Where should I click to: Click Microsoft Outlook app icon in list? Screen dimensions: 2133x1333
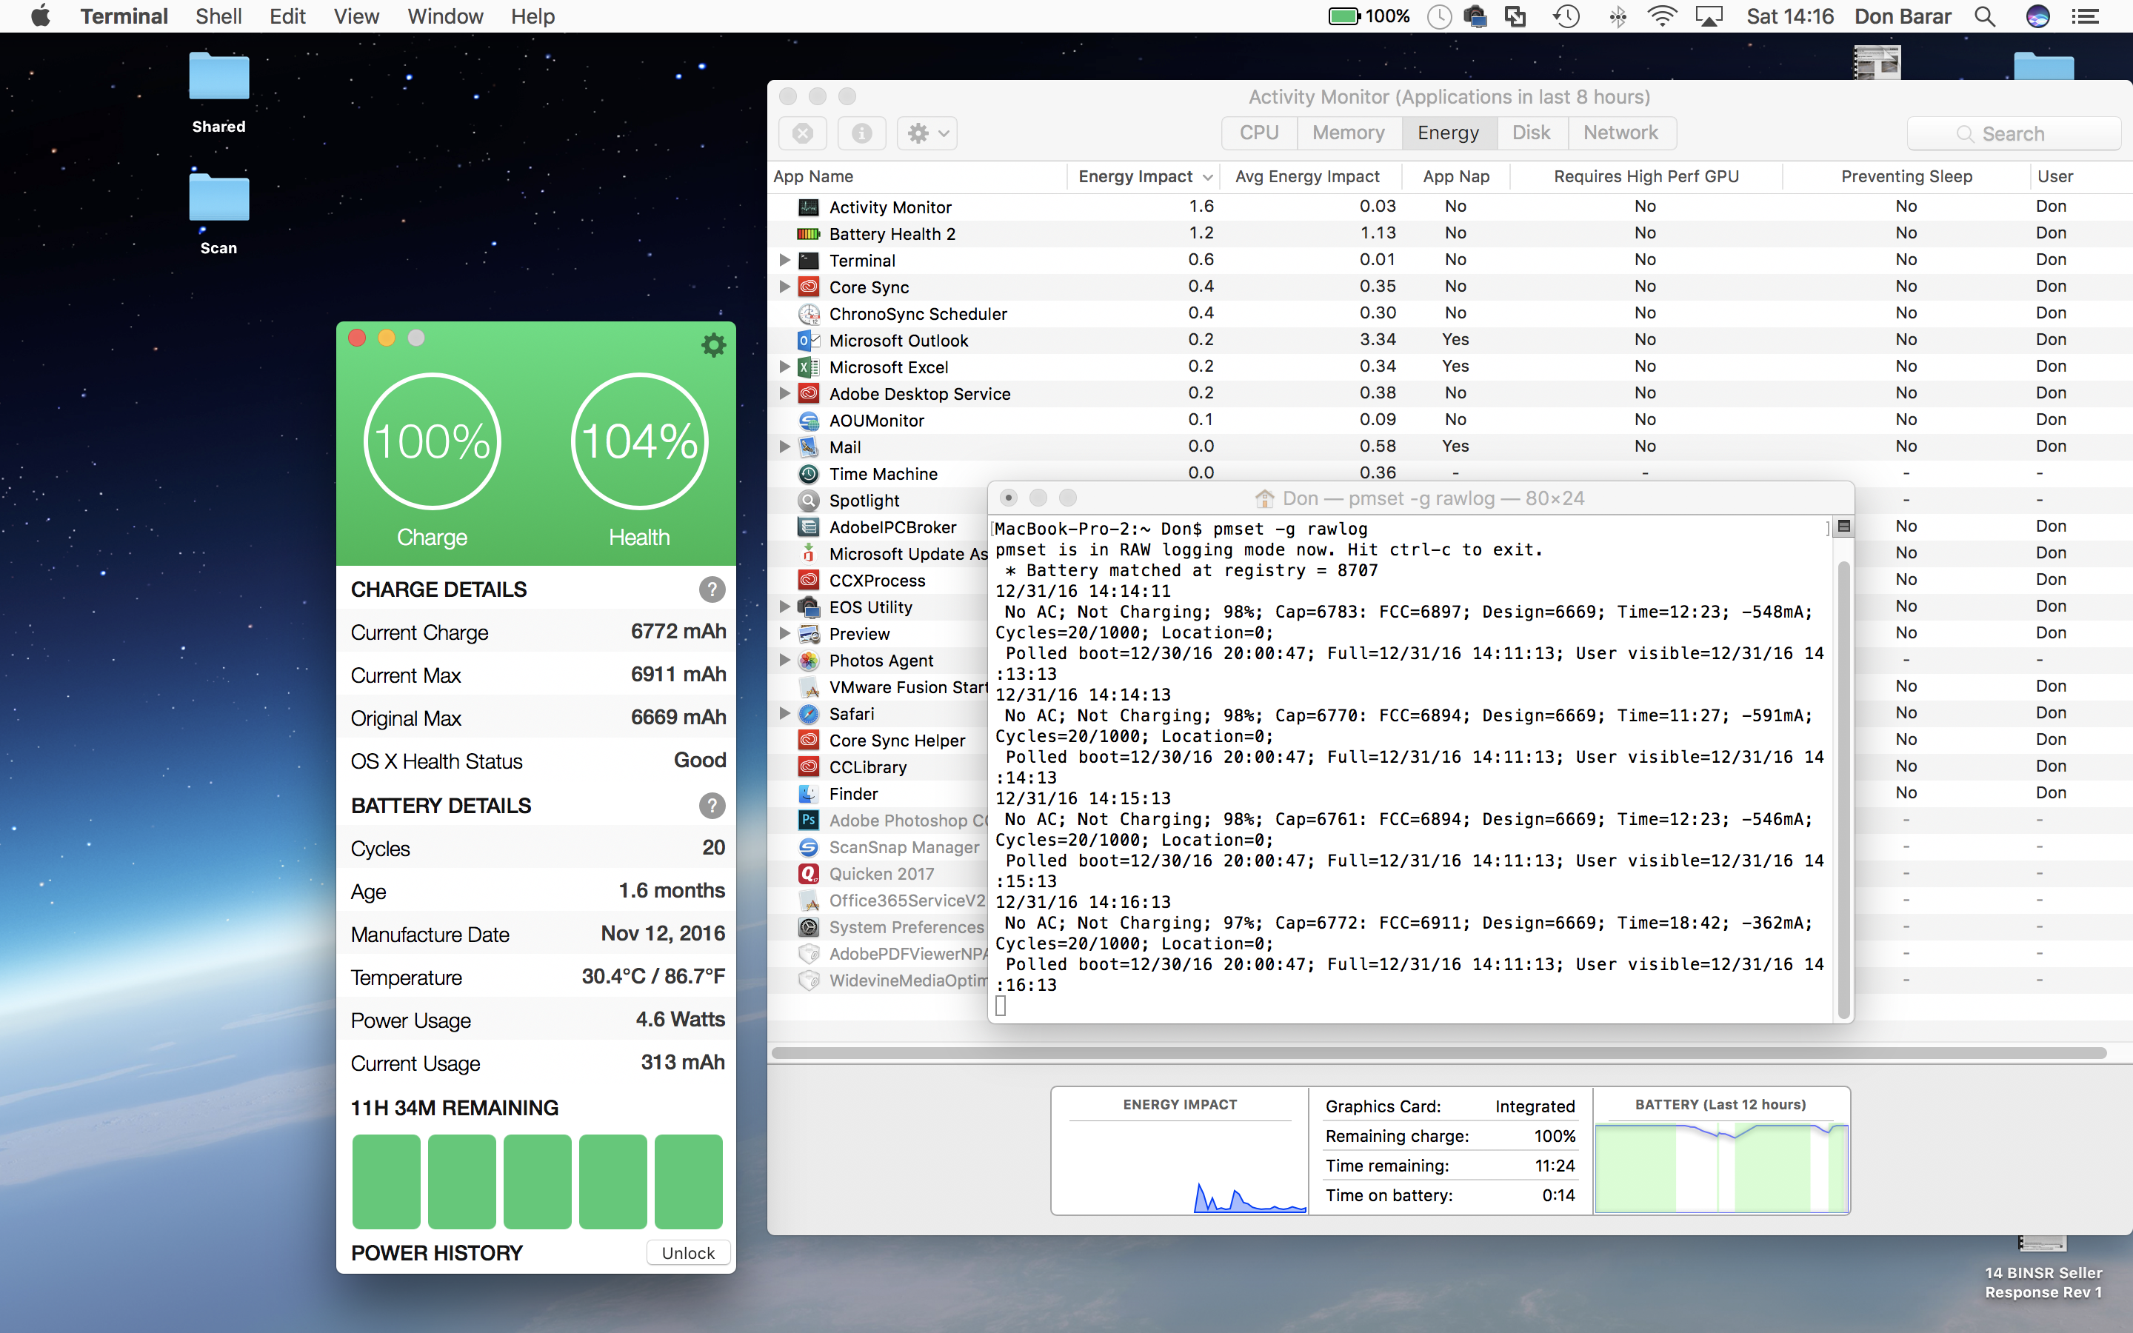click(x=808, y=341)
